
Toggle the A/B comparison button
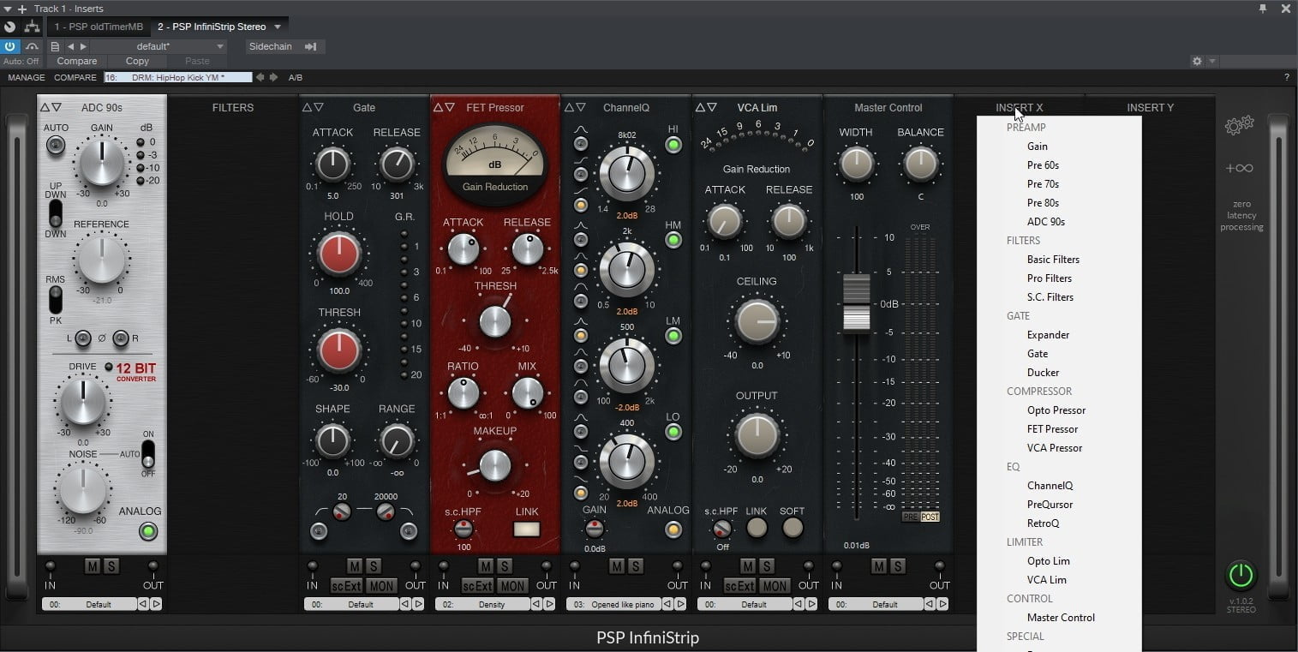point(295,77)
